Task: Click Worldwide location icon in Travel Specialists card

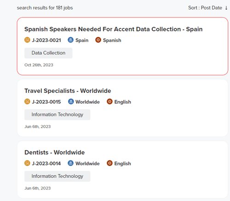Action: tap(71, 102)
